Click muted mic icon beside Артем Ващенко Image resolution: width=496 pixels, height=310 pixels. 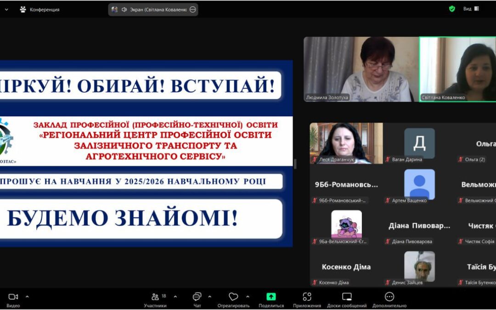(388, 201)
